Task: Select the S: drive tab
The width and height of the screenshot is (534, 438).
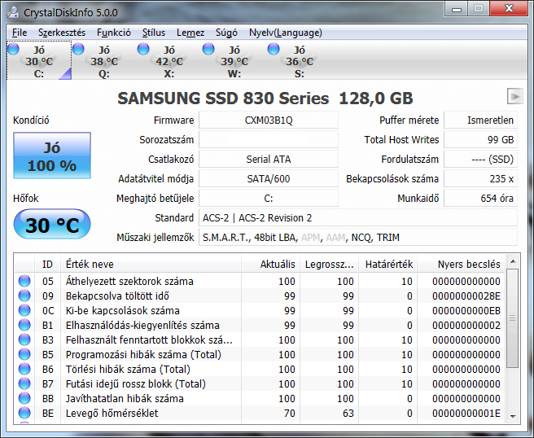Action: pos(299,61)
